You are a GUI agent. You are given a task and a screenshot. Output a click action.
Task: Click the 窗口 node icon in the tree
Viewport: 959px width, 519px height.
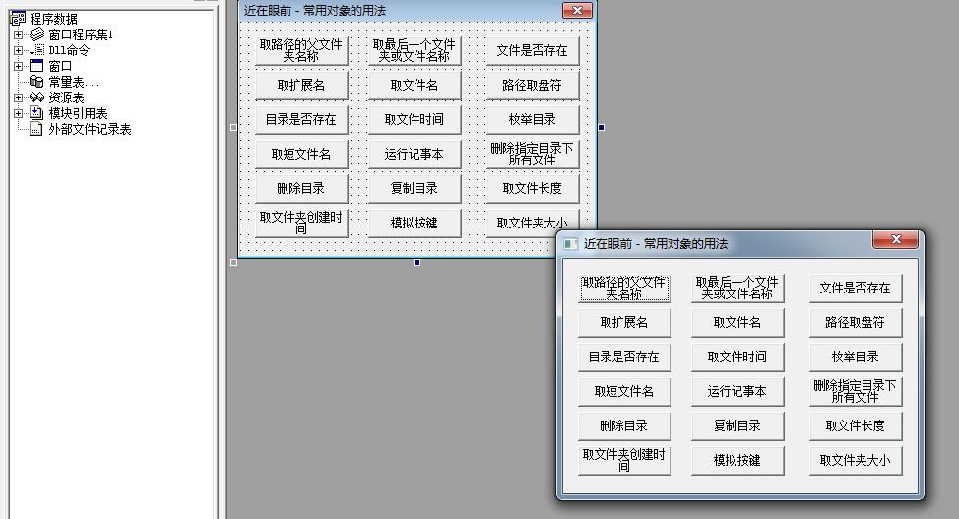point(36,65)
